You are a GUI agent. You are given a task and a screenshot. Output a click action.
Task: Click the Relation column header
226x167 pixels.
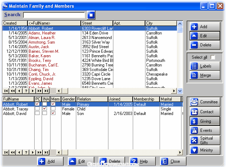tap(92, 99)
